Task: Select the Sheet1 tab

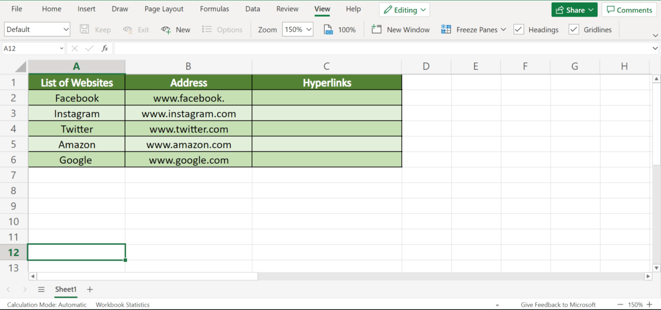Action: coord(66,290)
